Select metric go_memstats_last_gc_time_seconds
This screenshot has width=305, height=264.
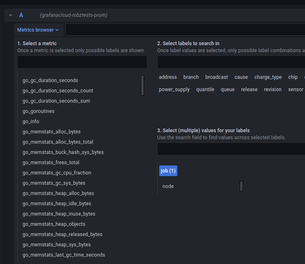(64, 255)
